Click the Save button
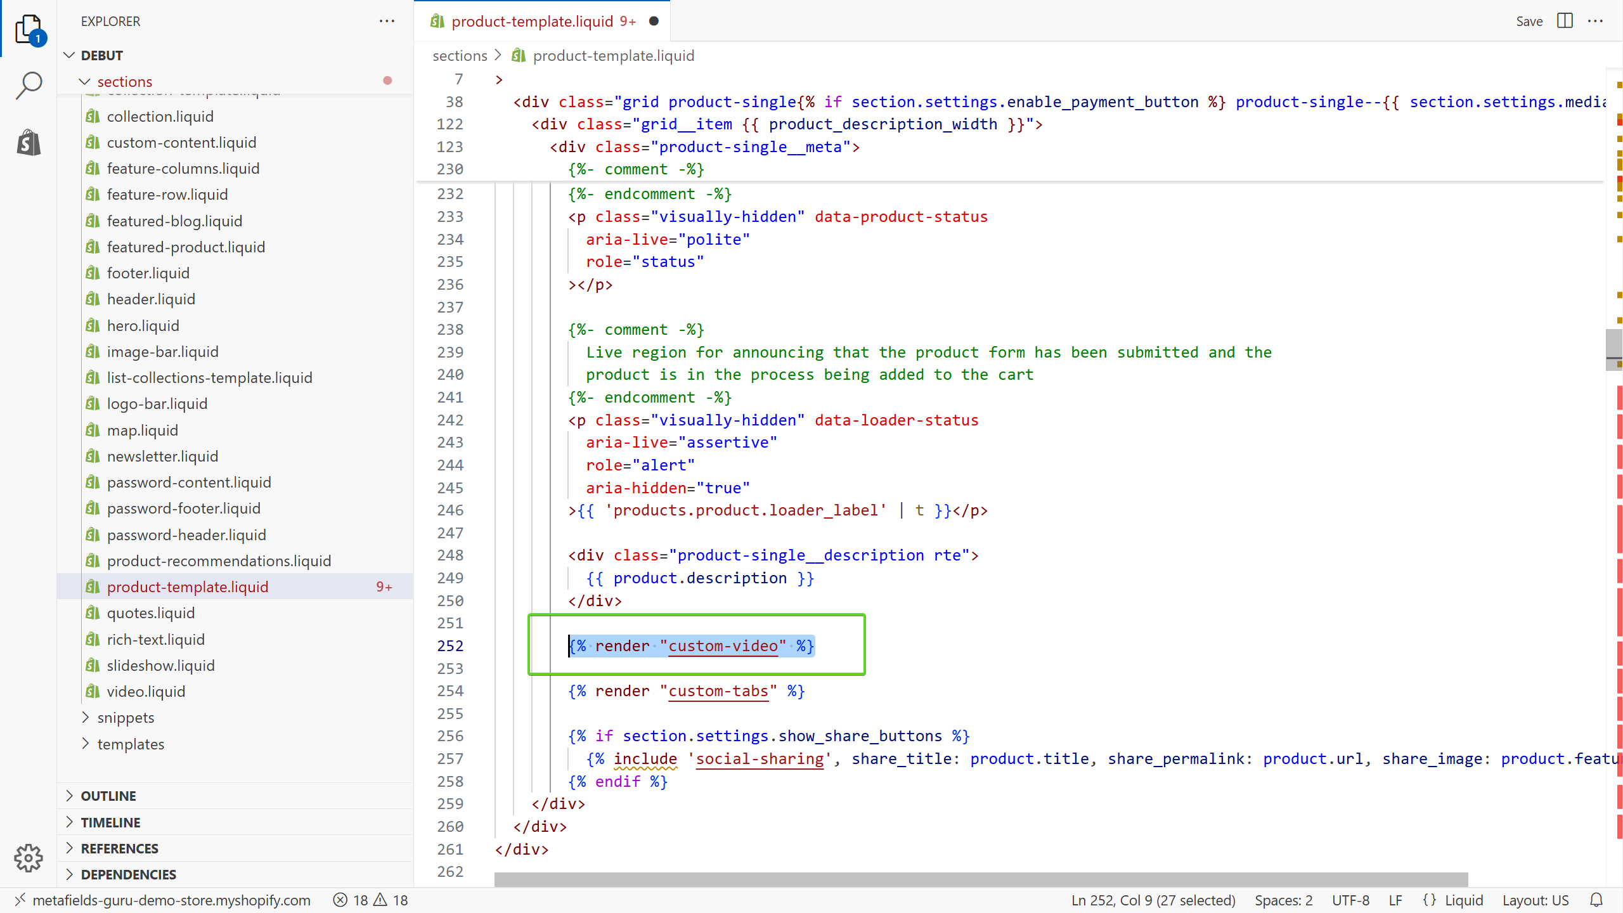The image size is (1623, 913). [x=1529, y=21]
